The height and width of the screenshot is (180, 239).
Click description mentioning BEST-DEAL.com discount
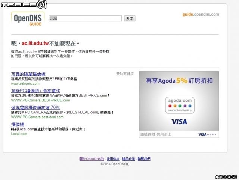click(x=62, y=113)
